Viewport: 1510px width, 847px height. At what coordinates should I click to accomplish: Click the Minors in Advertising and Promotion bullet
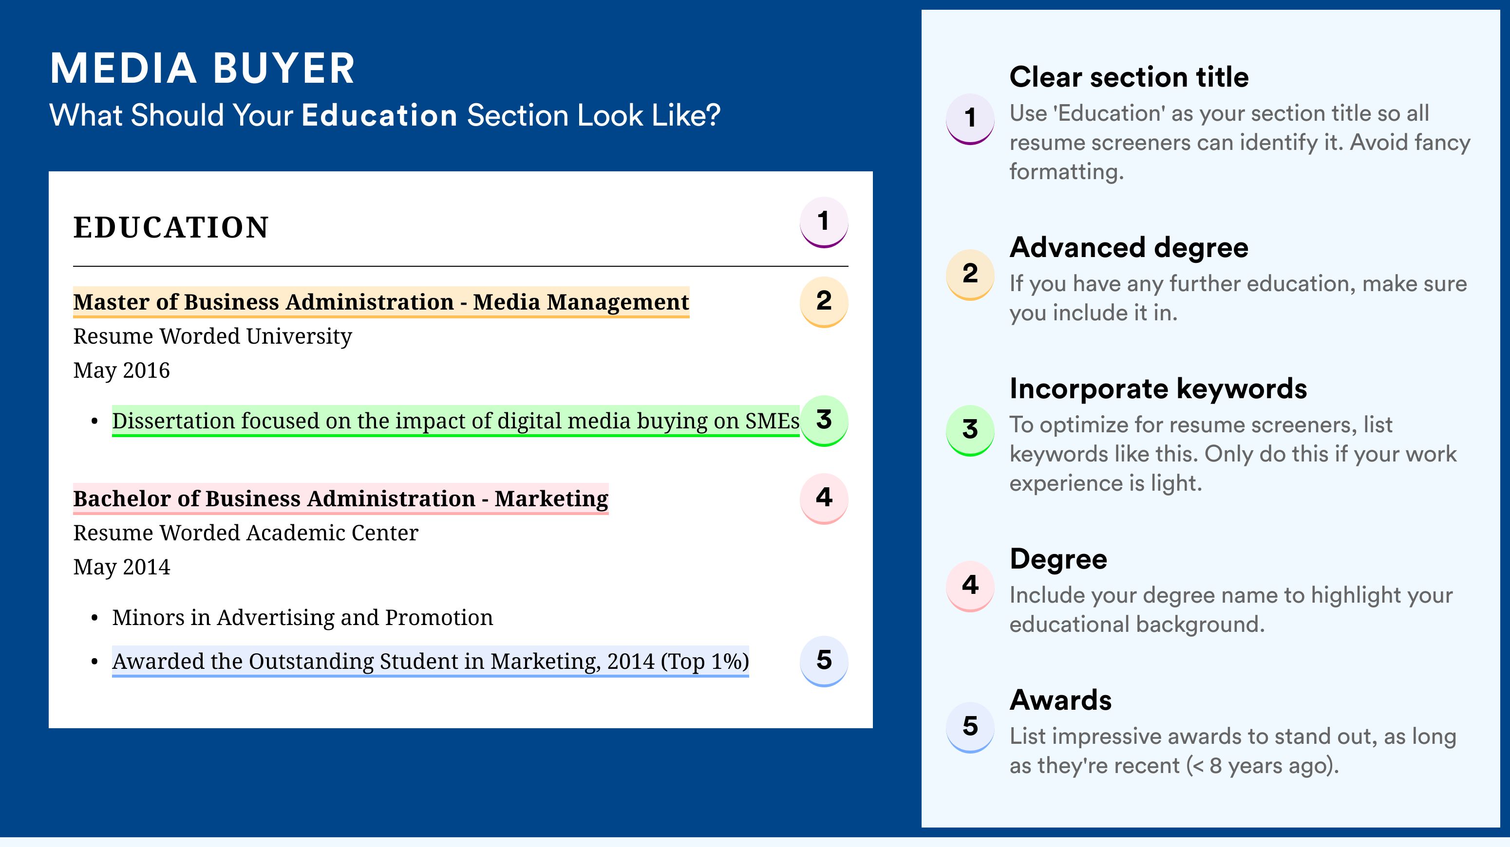(302, 617)
